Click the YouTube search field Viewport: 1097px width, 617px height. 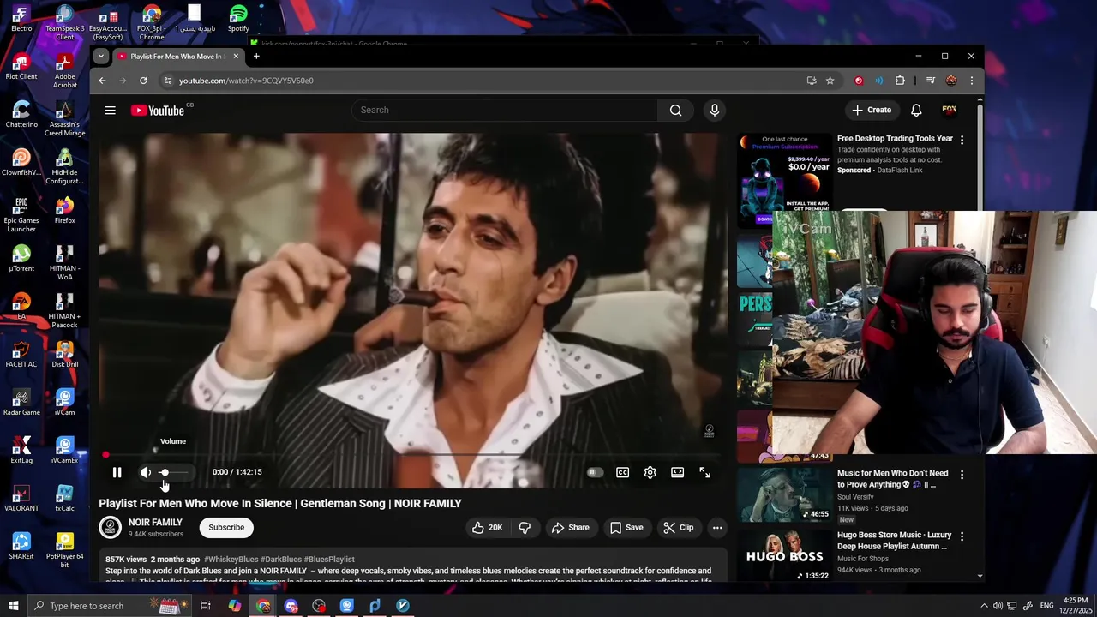point(506,110)
